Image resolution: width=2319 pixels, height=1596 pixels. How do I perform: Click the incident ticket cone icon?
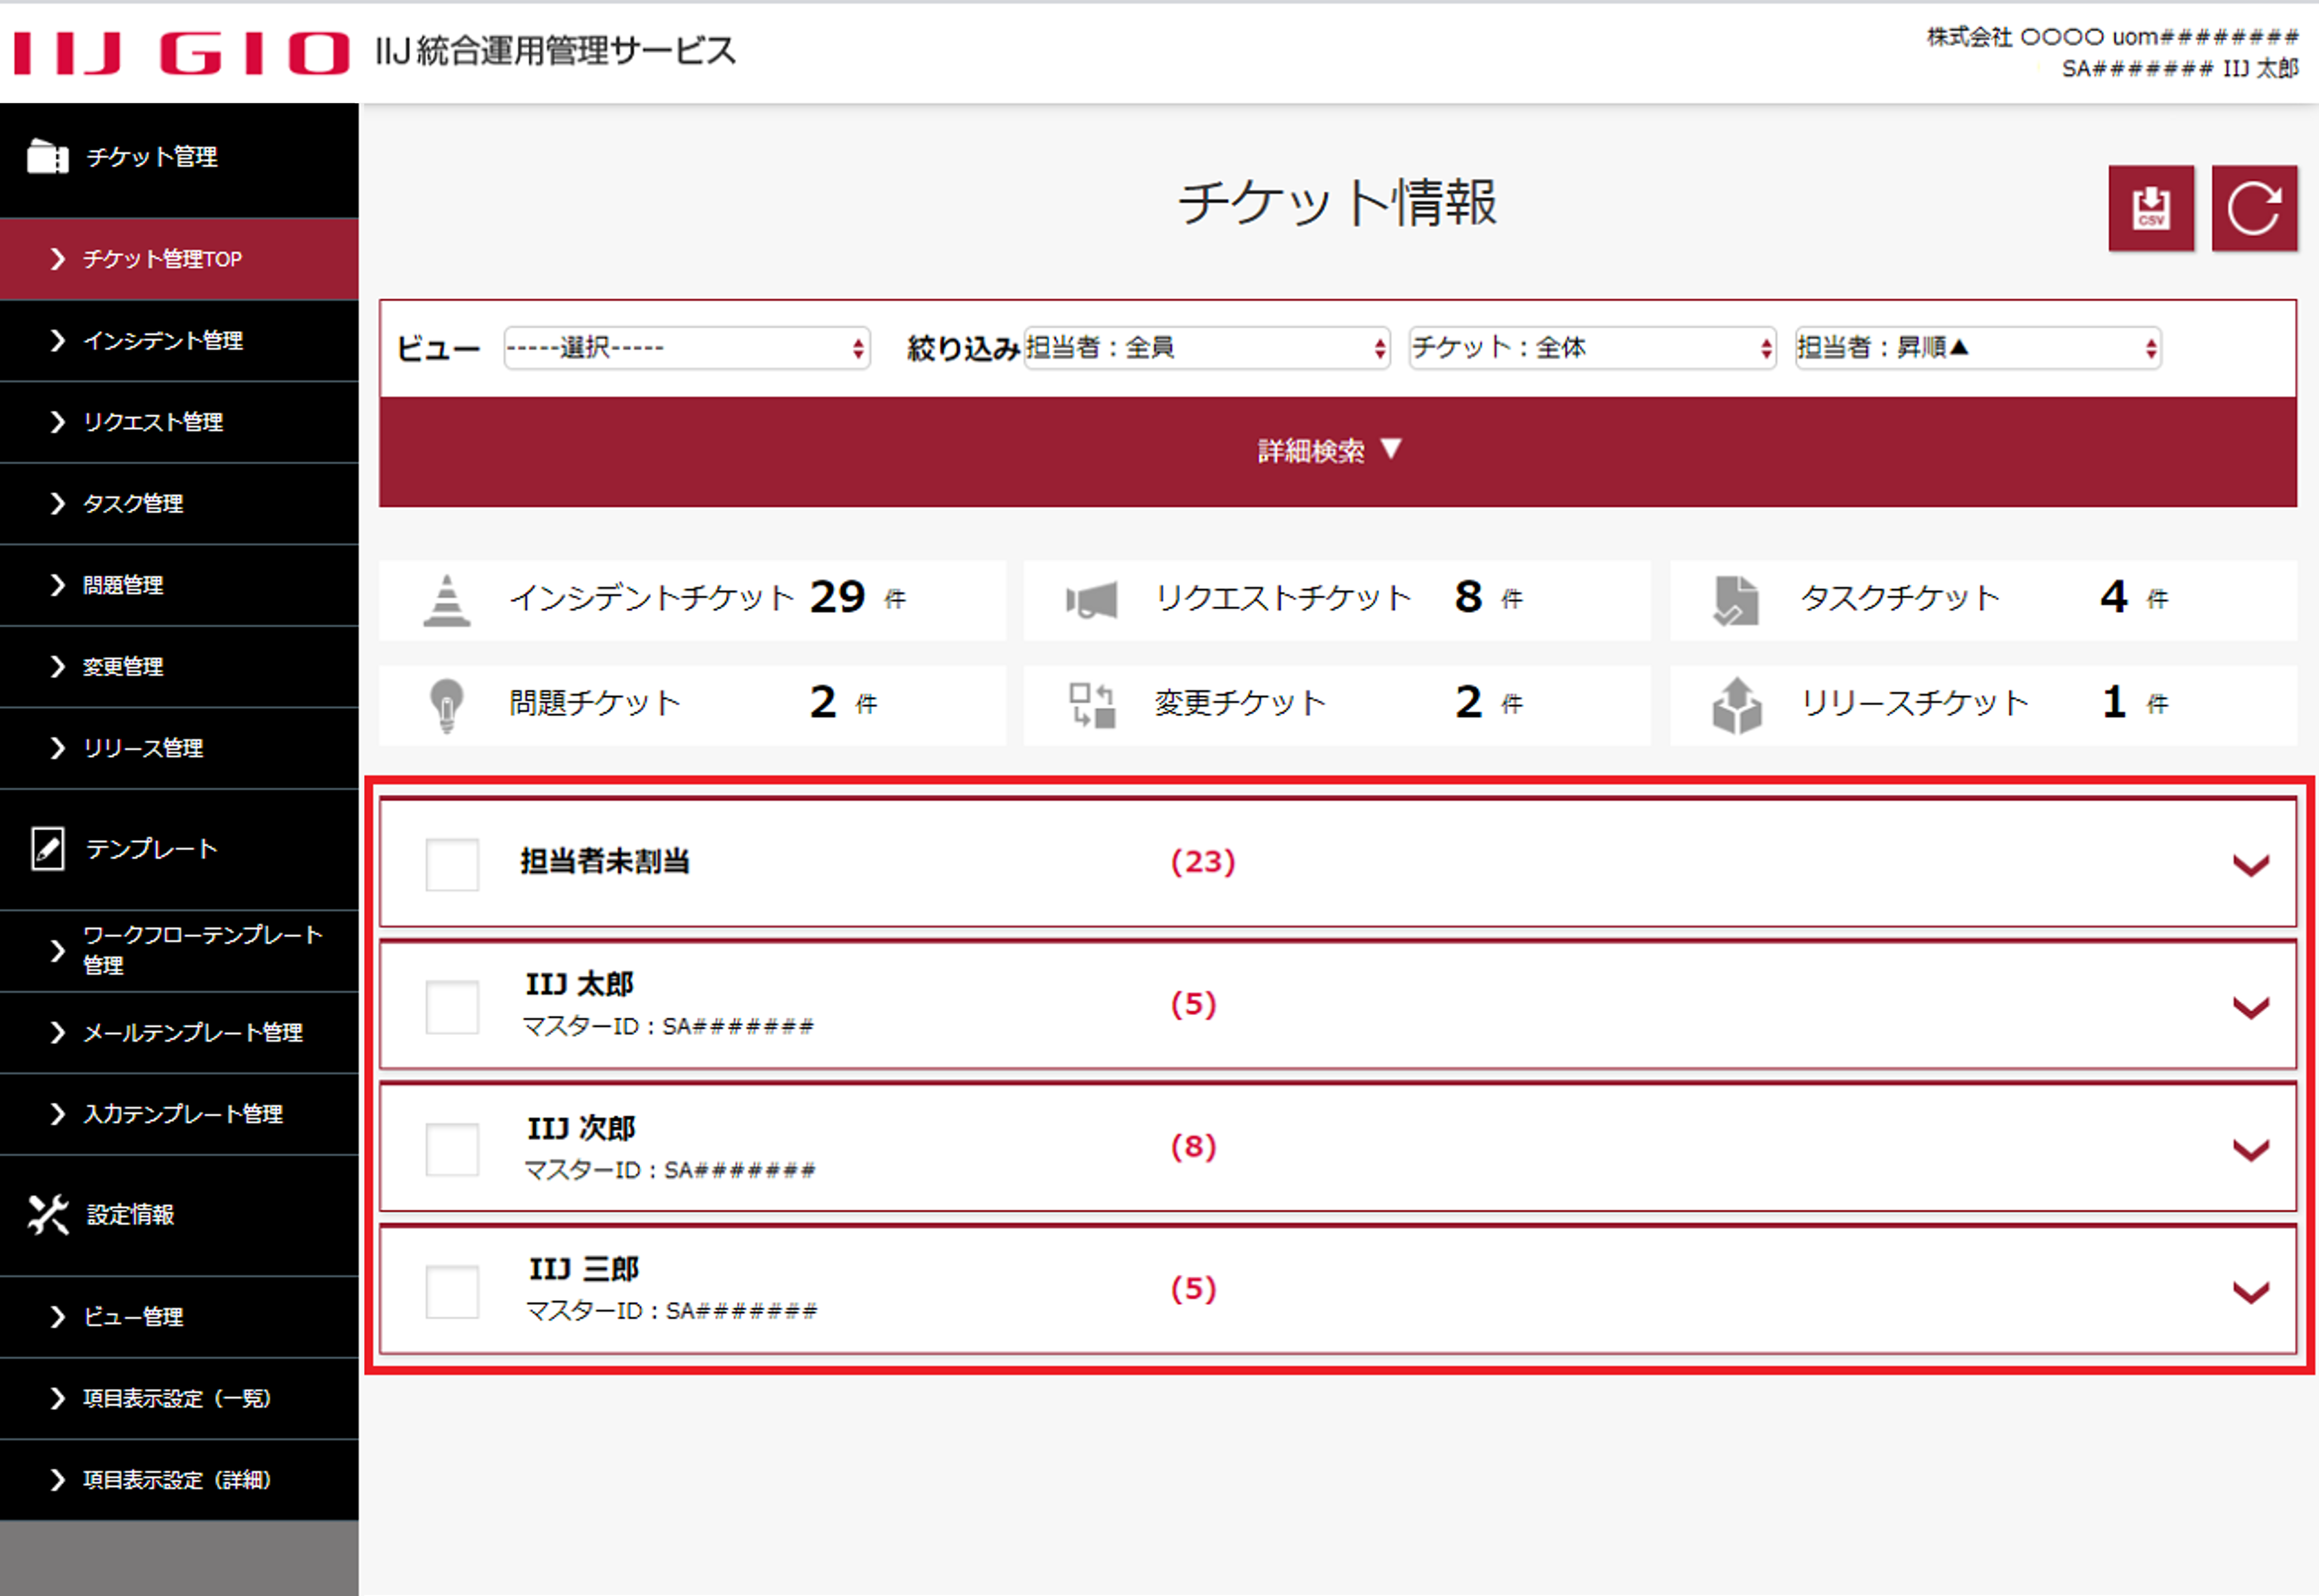pos(446,600)
